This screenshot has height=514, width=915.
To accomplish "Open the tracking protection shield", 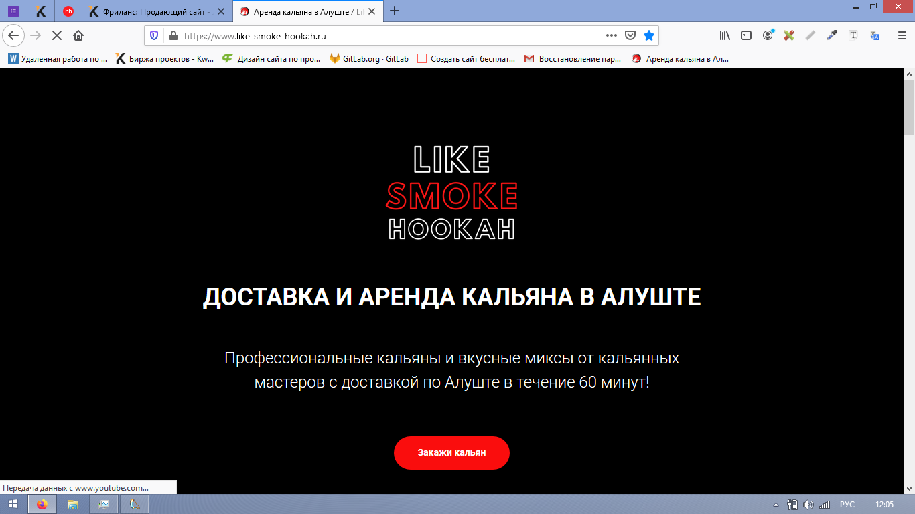I will point(154,36).
